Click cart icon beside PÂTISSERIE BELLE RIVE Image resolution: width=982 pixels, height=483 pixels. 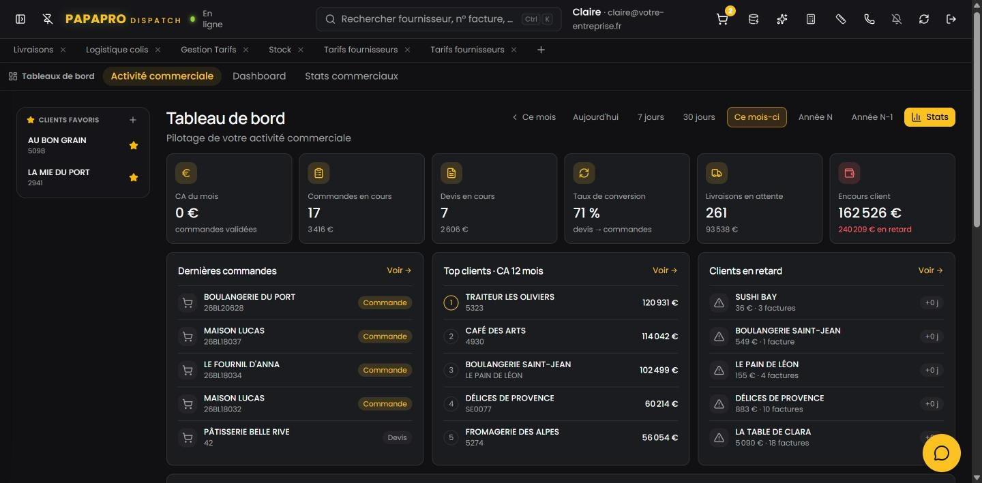[x=188, y=437]
